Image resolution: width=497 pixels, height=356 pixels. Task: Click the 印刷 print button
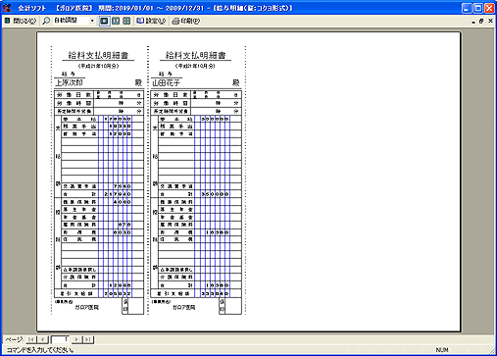coord(185,21)
